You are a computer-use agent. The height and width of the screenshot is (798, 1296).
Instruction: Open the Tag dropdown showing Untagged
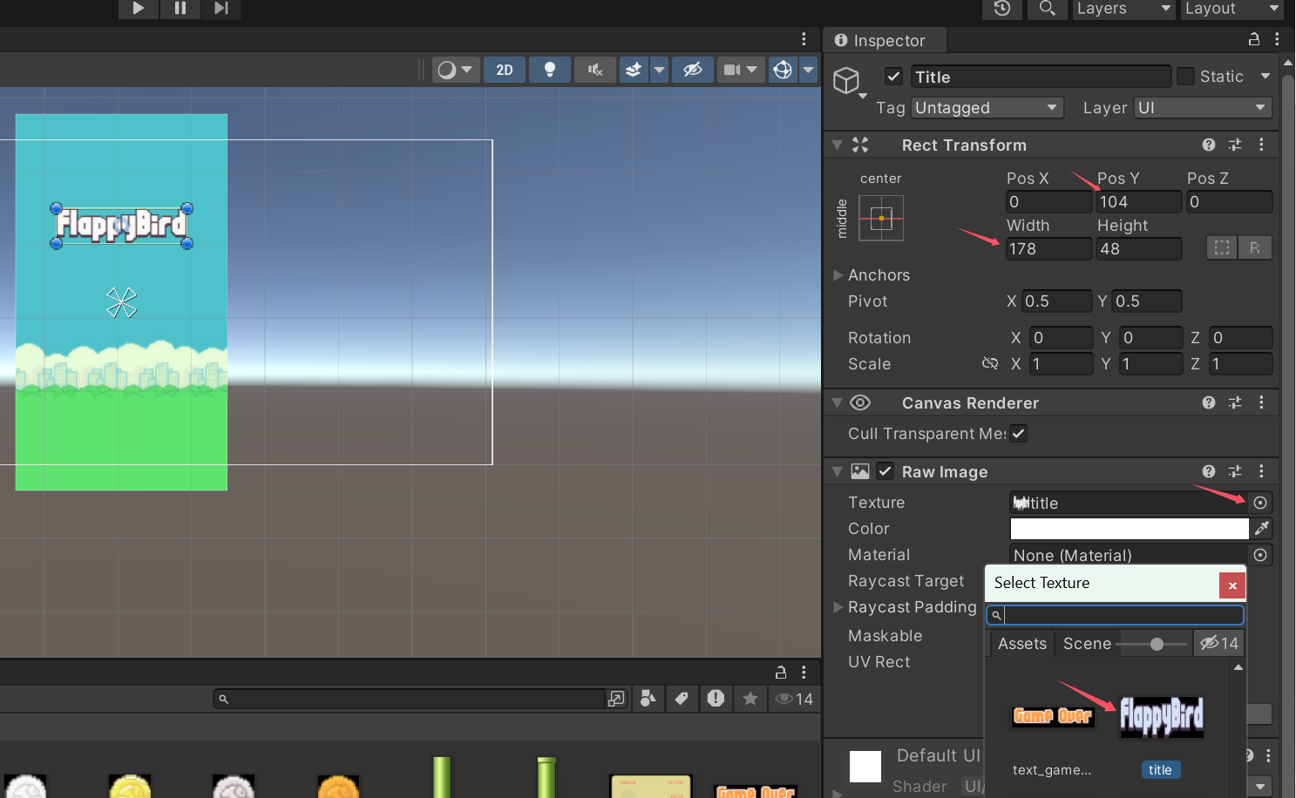987,108
